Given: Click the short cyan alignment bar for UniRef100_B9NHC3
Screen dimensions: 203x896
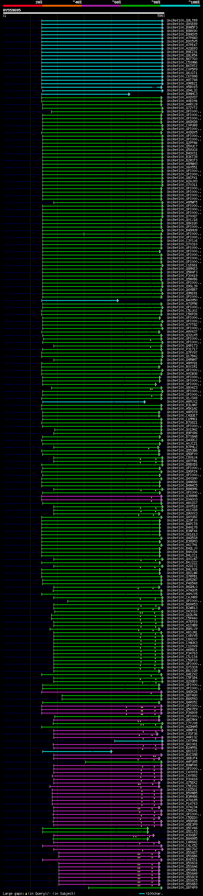Looking at the screenshot, I should [x=86, y=94].
